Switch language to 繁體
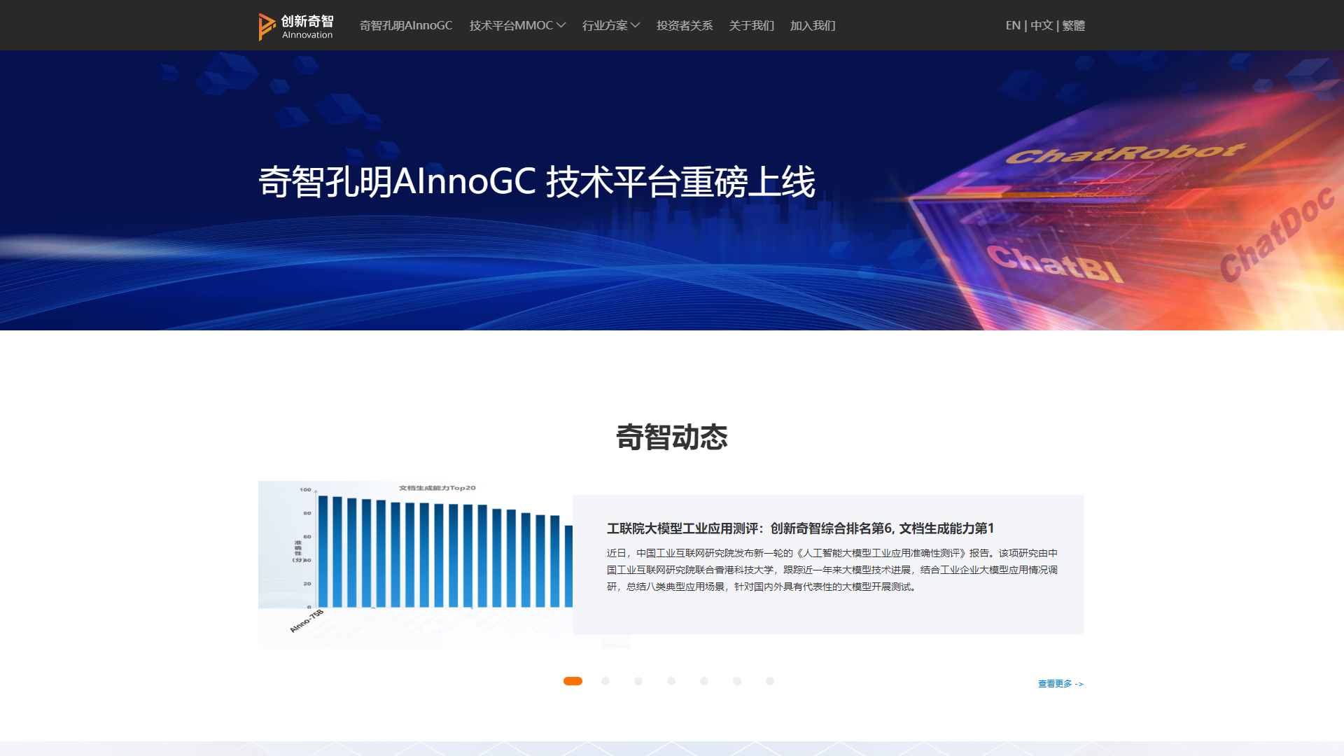 tap(1072, 25)
